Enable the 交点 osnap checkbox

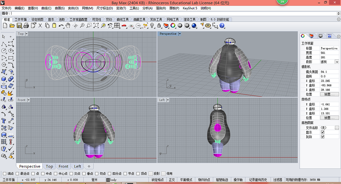[71, 174]
